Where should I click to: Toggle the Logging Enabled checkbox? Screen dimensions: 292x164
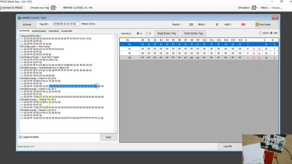(x=20, y=137)
